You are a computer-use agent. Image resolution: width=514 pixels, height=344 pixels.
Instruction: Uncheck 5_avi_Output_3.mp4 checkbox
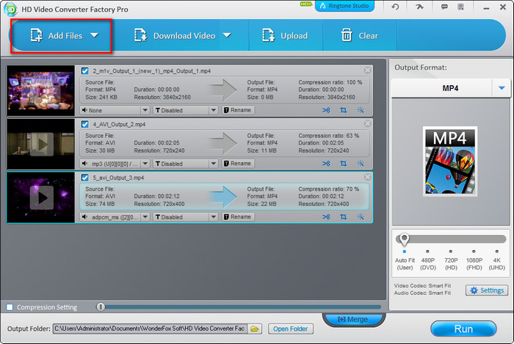[85, 178]
